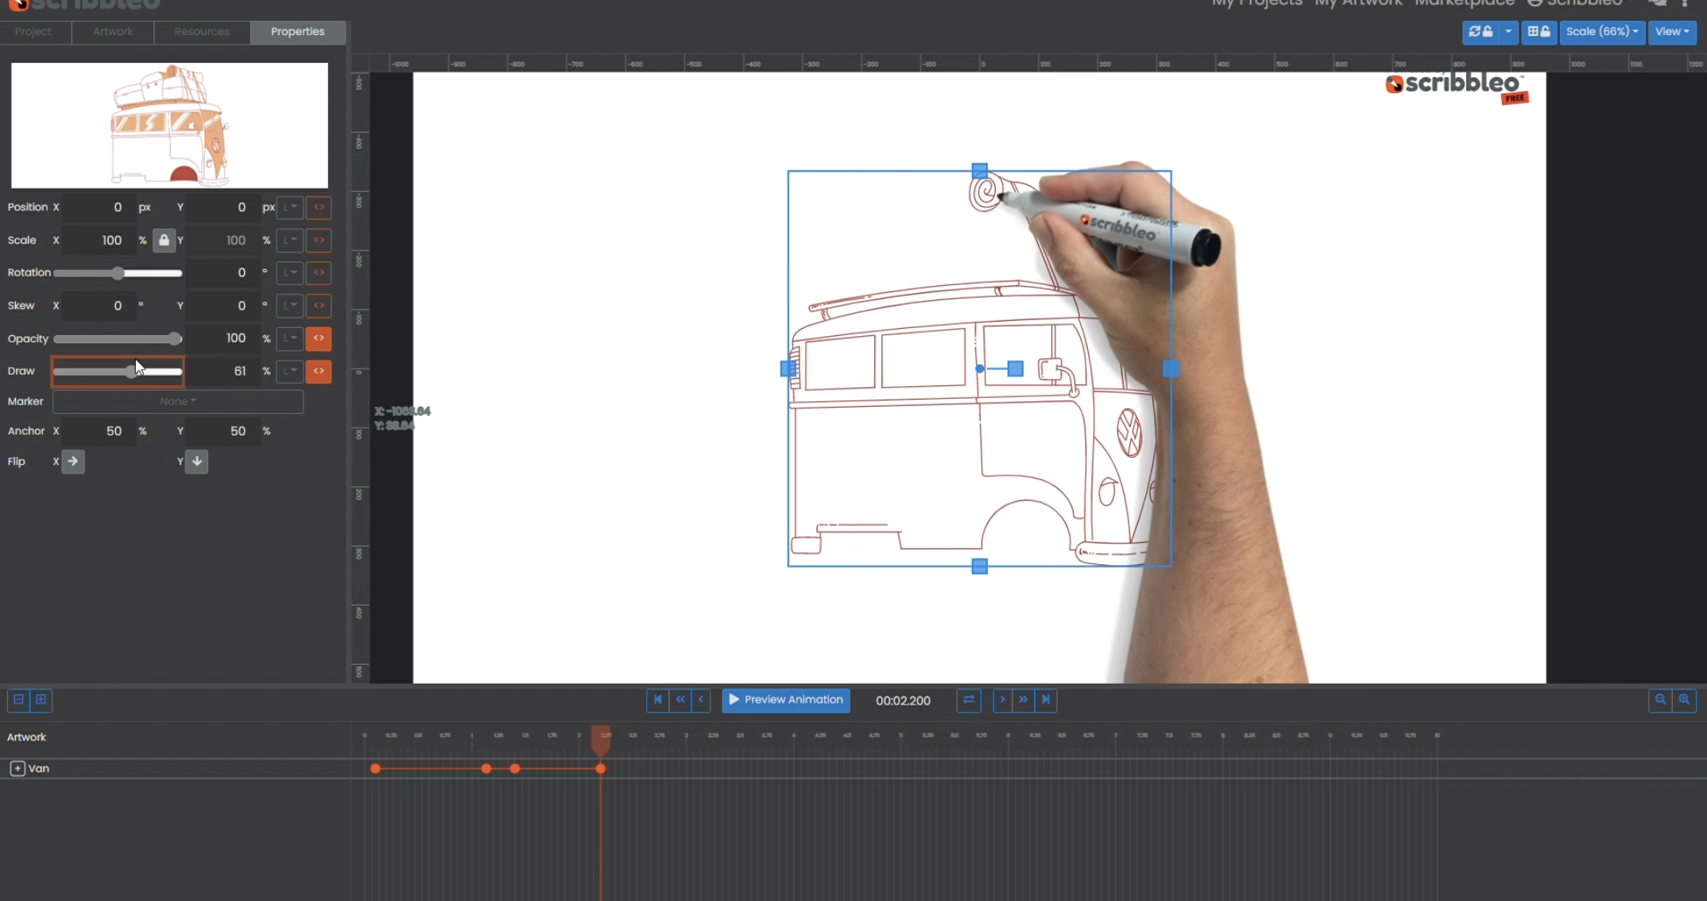Click the zoom out magnifier icon near timeline
The width and height of the screenshot is (1707, 901).
click(x=1660, y=700)
